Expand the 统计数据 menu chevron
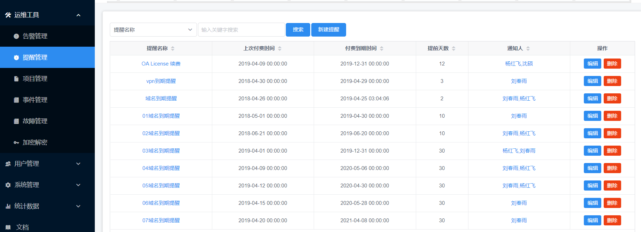 pyautogui.click(x=78, y=206)
